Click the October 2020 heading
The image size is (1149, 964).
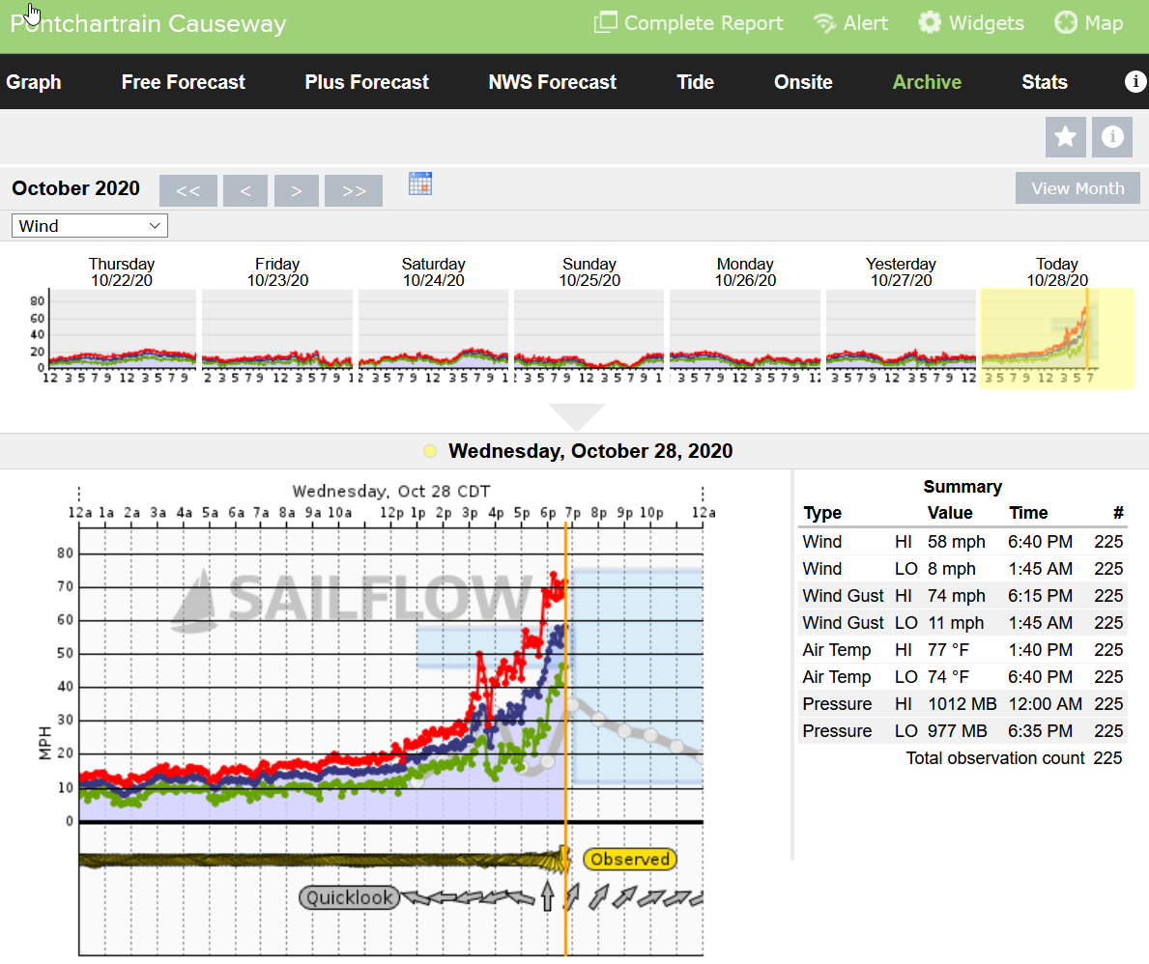click(75, 188)
